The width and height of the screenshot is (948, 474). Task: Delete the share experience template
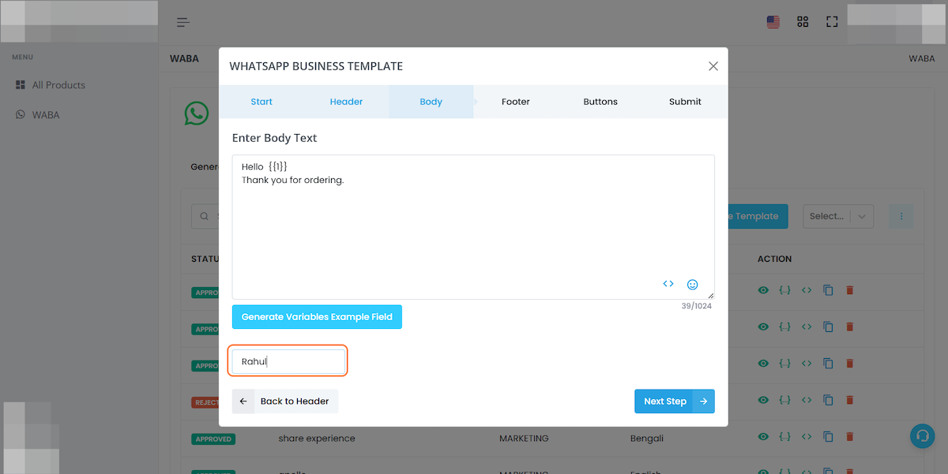coord(850,436)
